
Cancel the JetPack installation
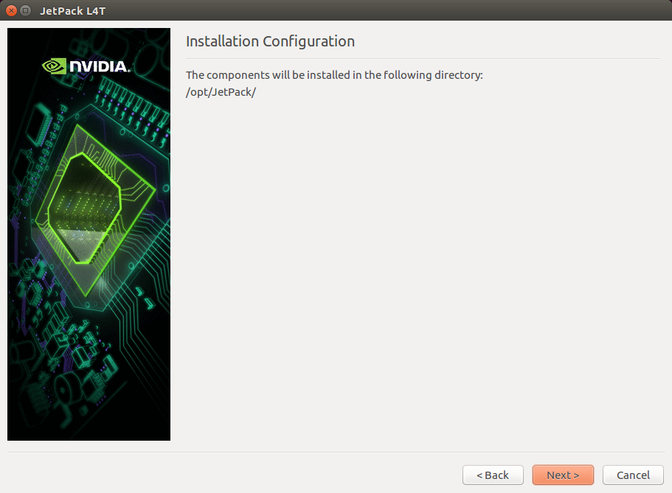[x=633, y=475]
